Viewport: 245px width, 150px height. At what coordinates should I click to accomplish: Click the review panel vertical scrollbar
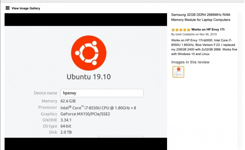coord(240,81)
